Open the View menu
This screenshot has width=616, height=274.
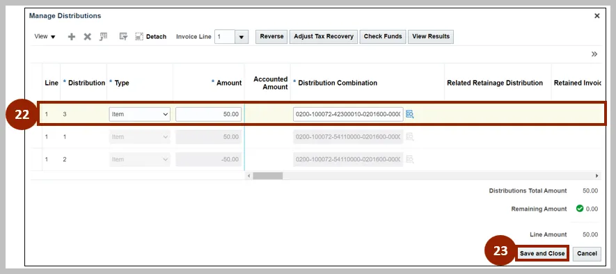45,36
